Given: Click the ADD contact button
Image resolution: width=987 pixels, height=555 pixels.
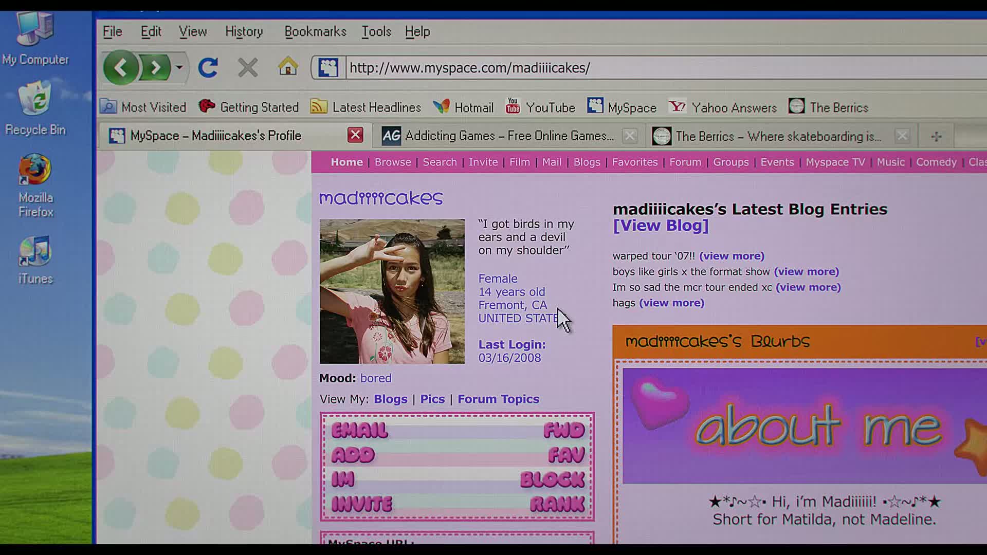Looking at the screenshot, I should click(x=353, y=455).
